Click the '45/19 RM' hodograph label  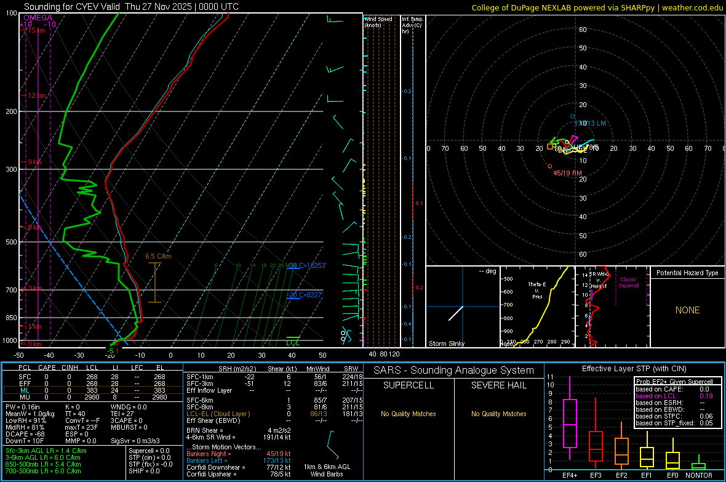click(x=568, y=173)
